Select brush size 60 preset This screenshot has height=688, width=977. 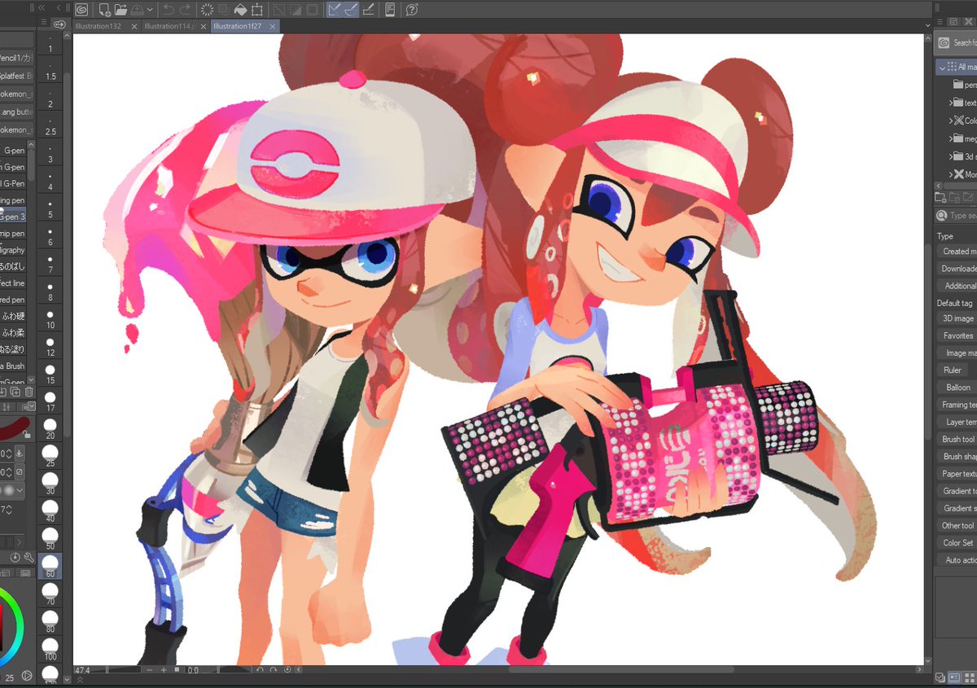(50, 566)
